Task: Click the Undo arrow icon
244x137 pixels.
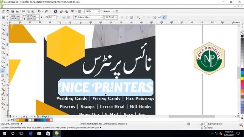Action: (x=39, y=11)
